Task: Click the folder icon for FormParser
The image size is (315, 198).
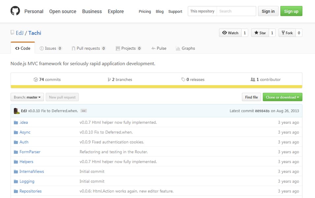Action: click(16, 152)
